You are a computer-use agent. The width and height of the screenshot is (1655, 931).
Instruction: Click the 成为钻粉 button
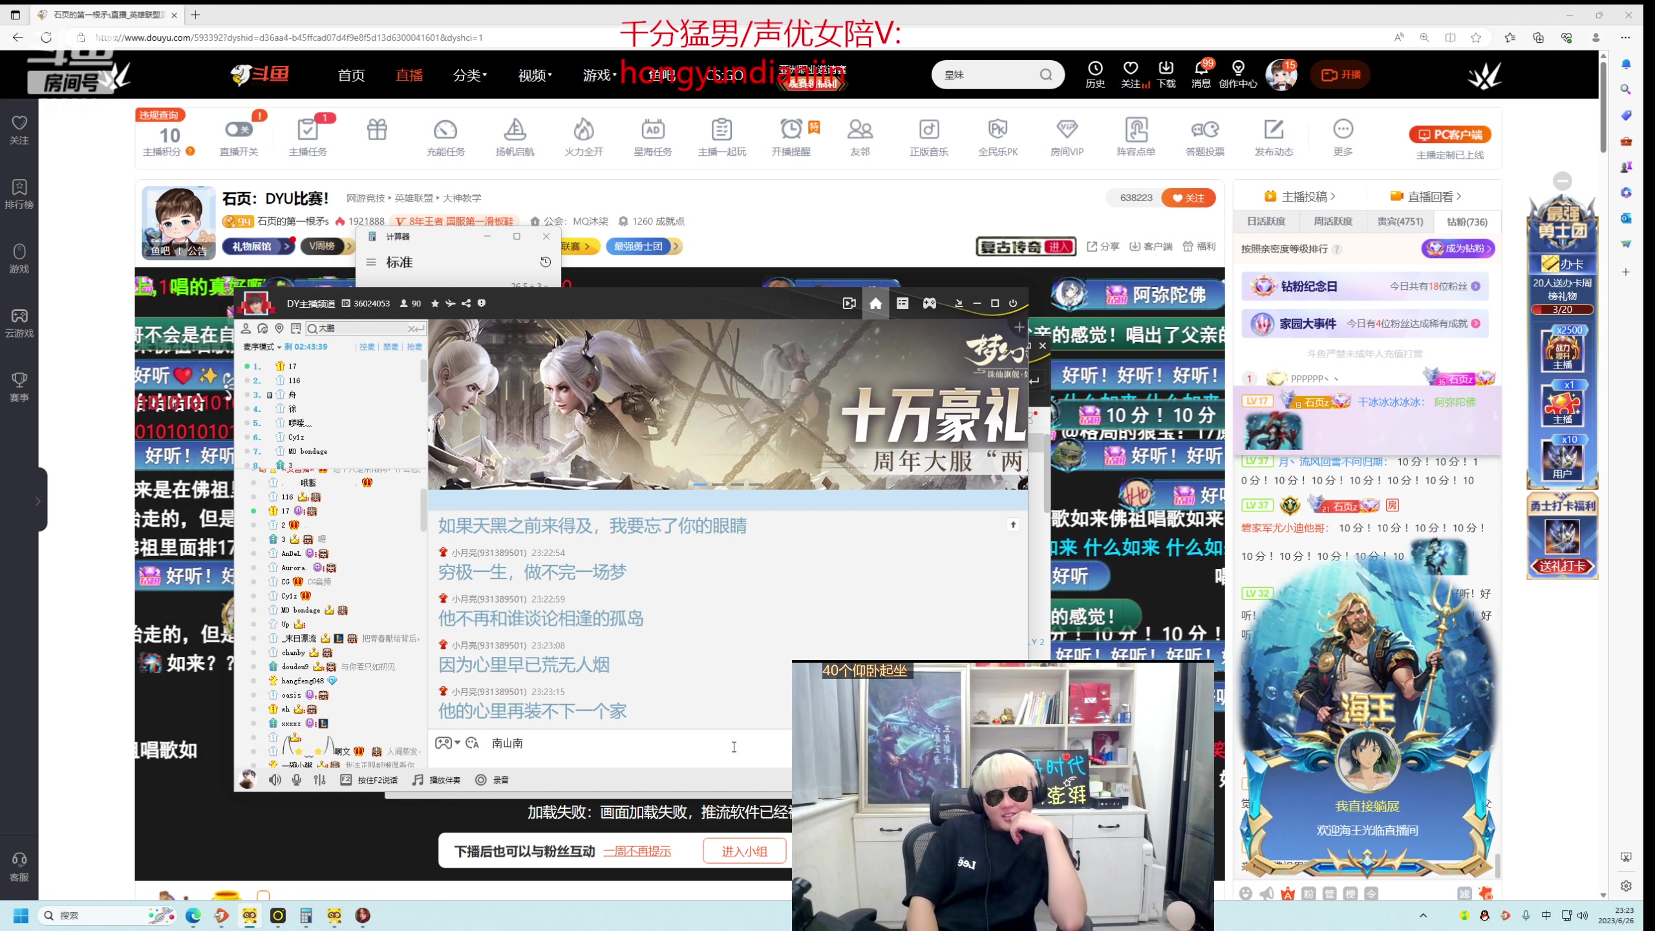pos(1458,248)
